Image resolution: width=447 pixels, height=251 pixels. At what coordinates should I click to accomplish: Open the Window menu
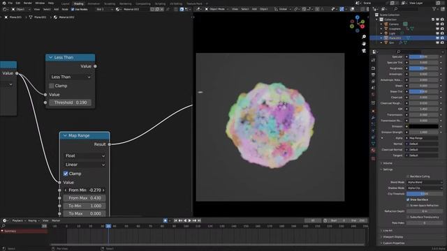40,3
